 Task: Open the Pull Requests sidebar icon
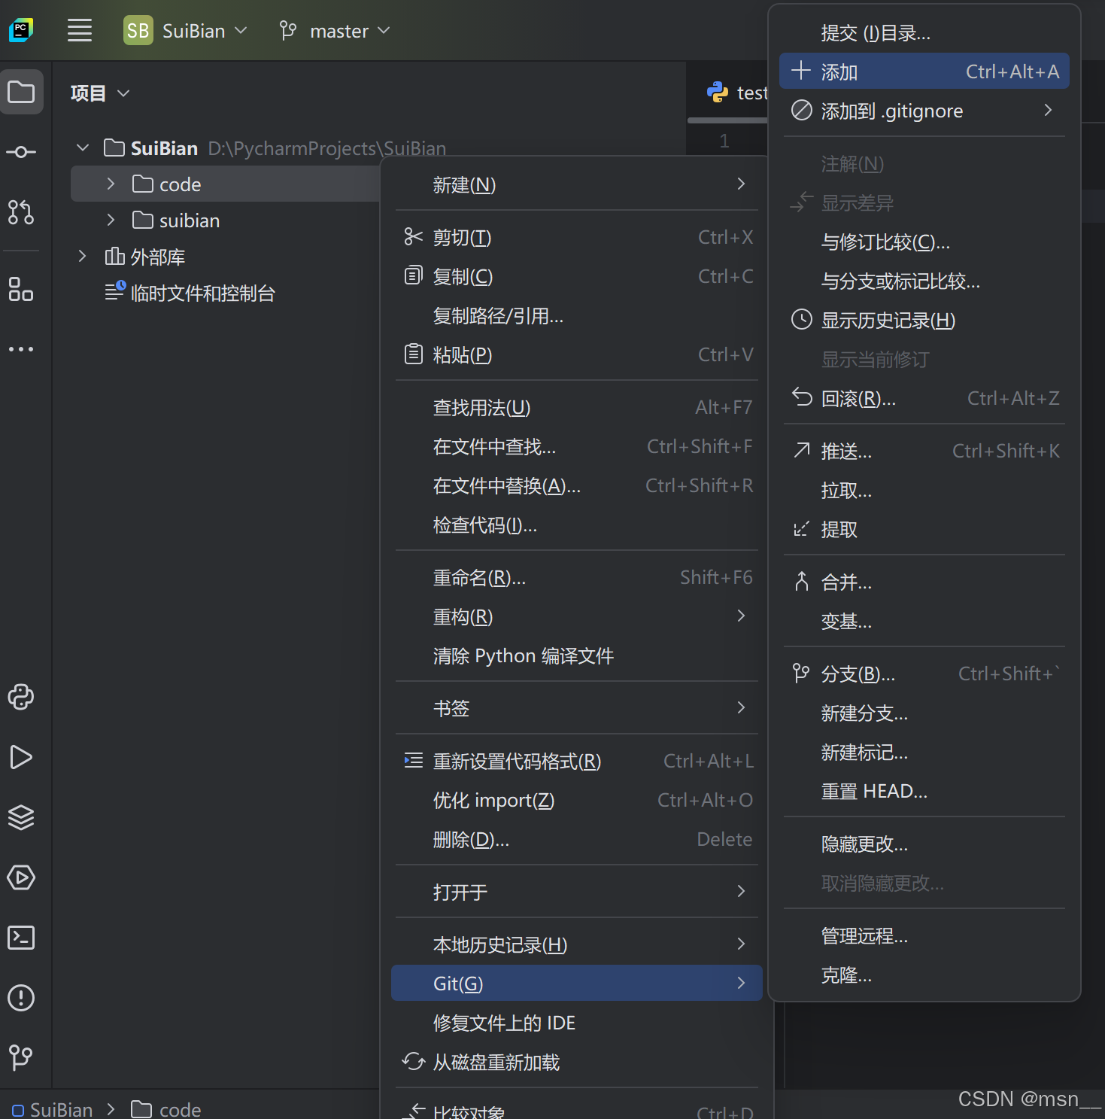click(x=21, y=213)
